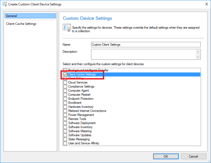Select the Remote Tools checkbox
Viewport: 211px width, 163px height.
[x=65, y=119]
